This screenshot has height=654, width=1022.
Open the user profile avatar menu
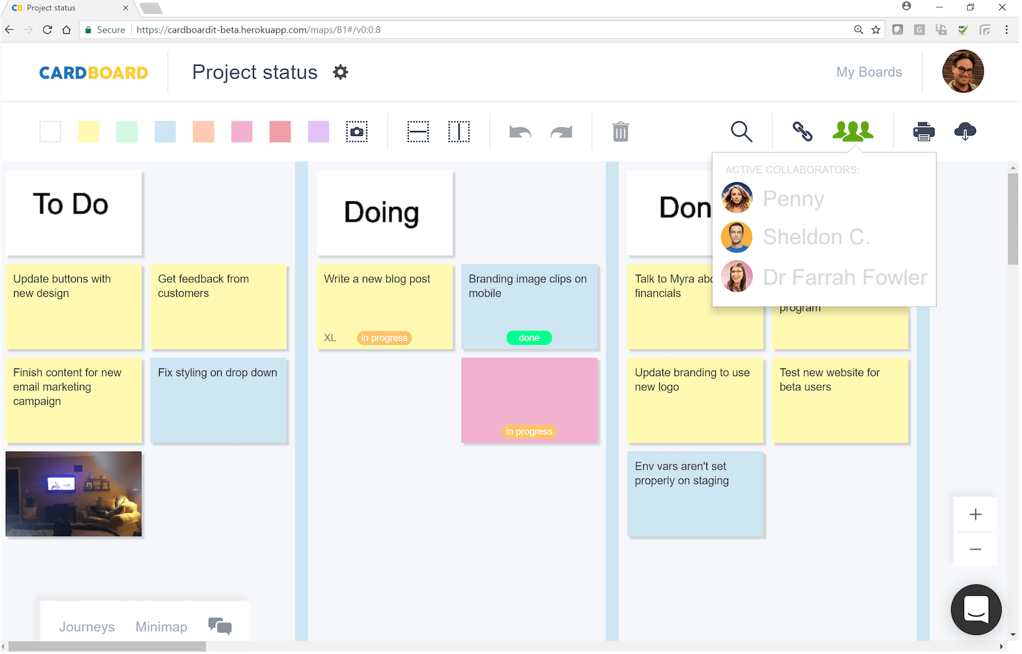click(963, 72)
